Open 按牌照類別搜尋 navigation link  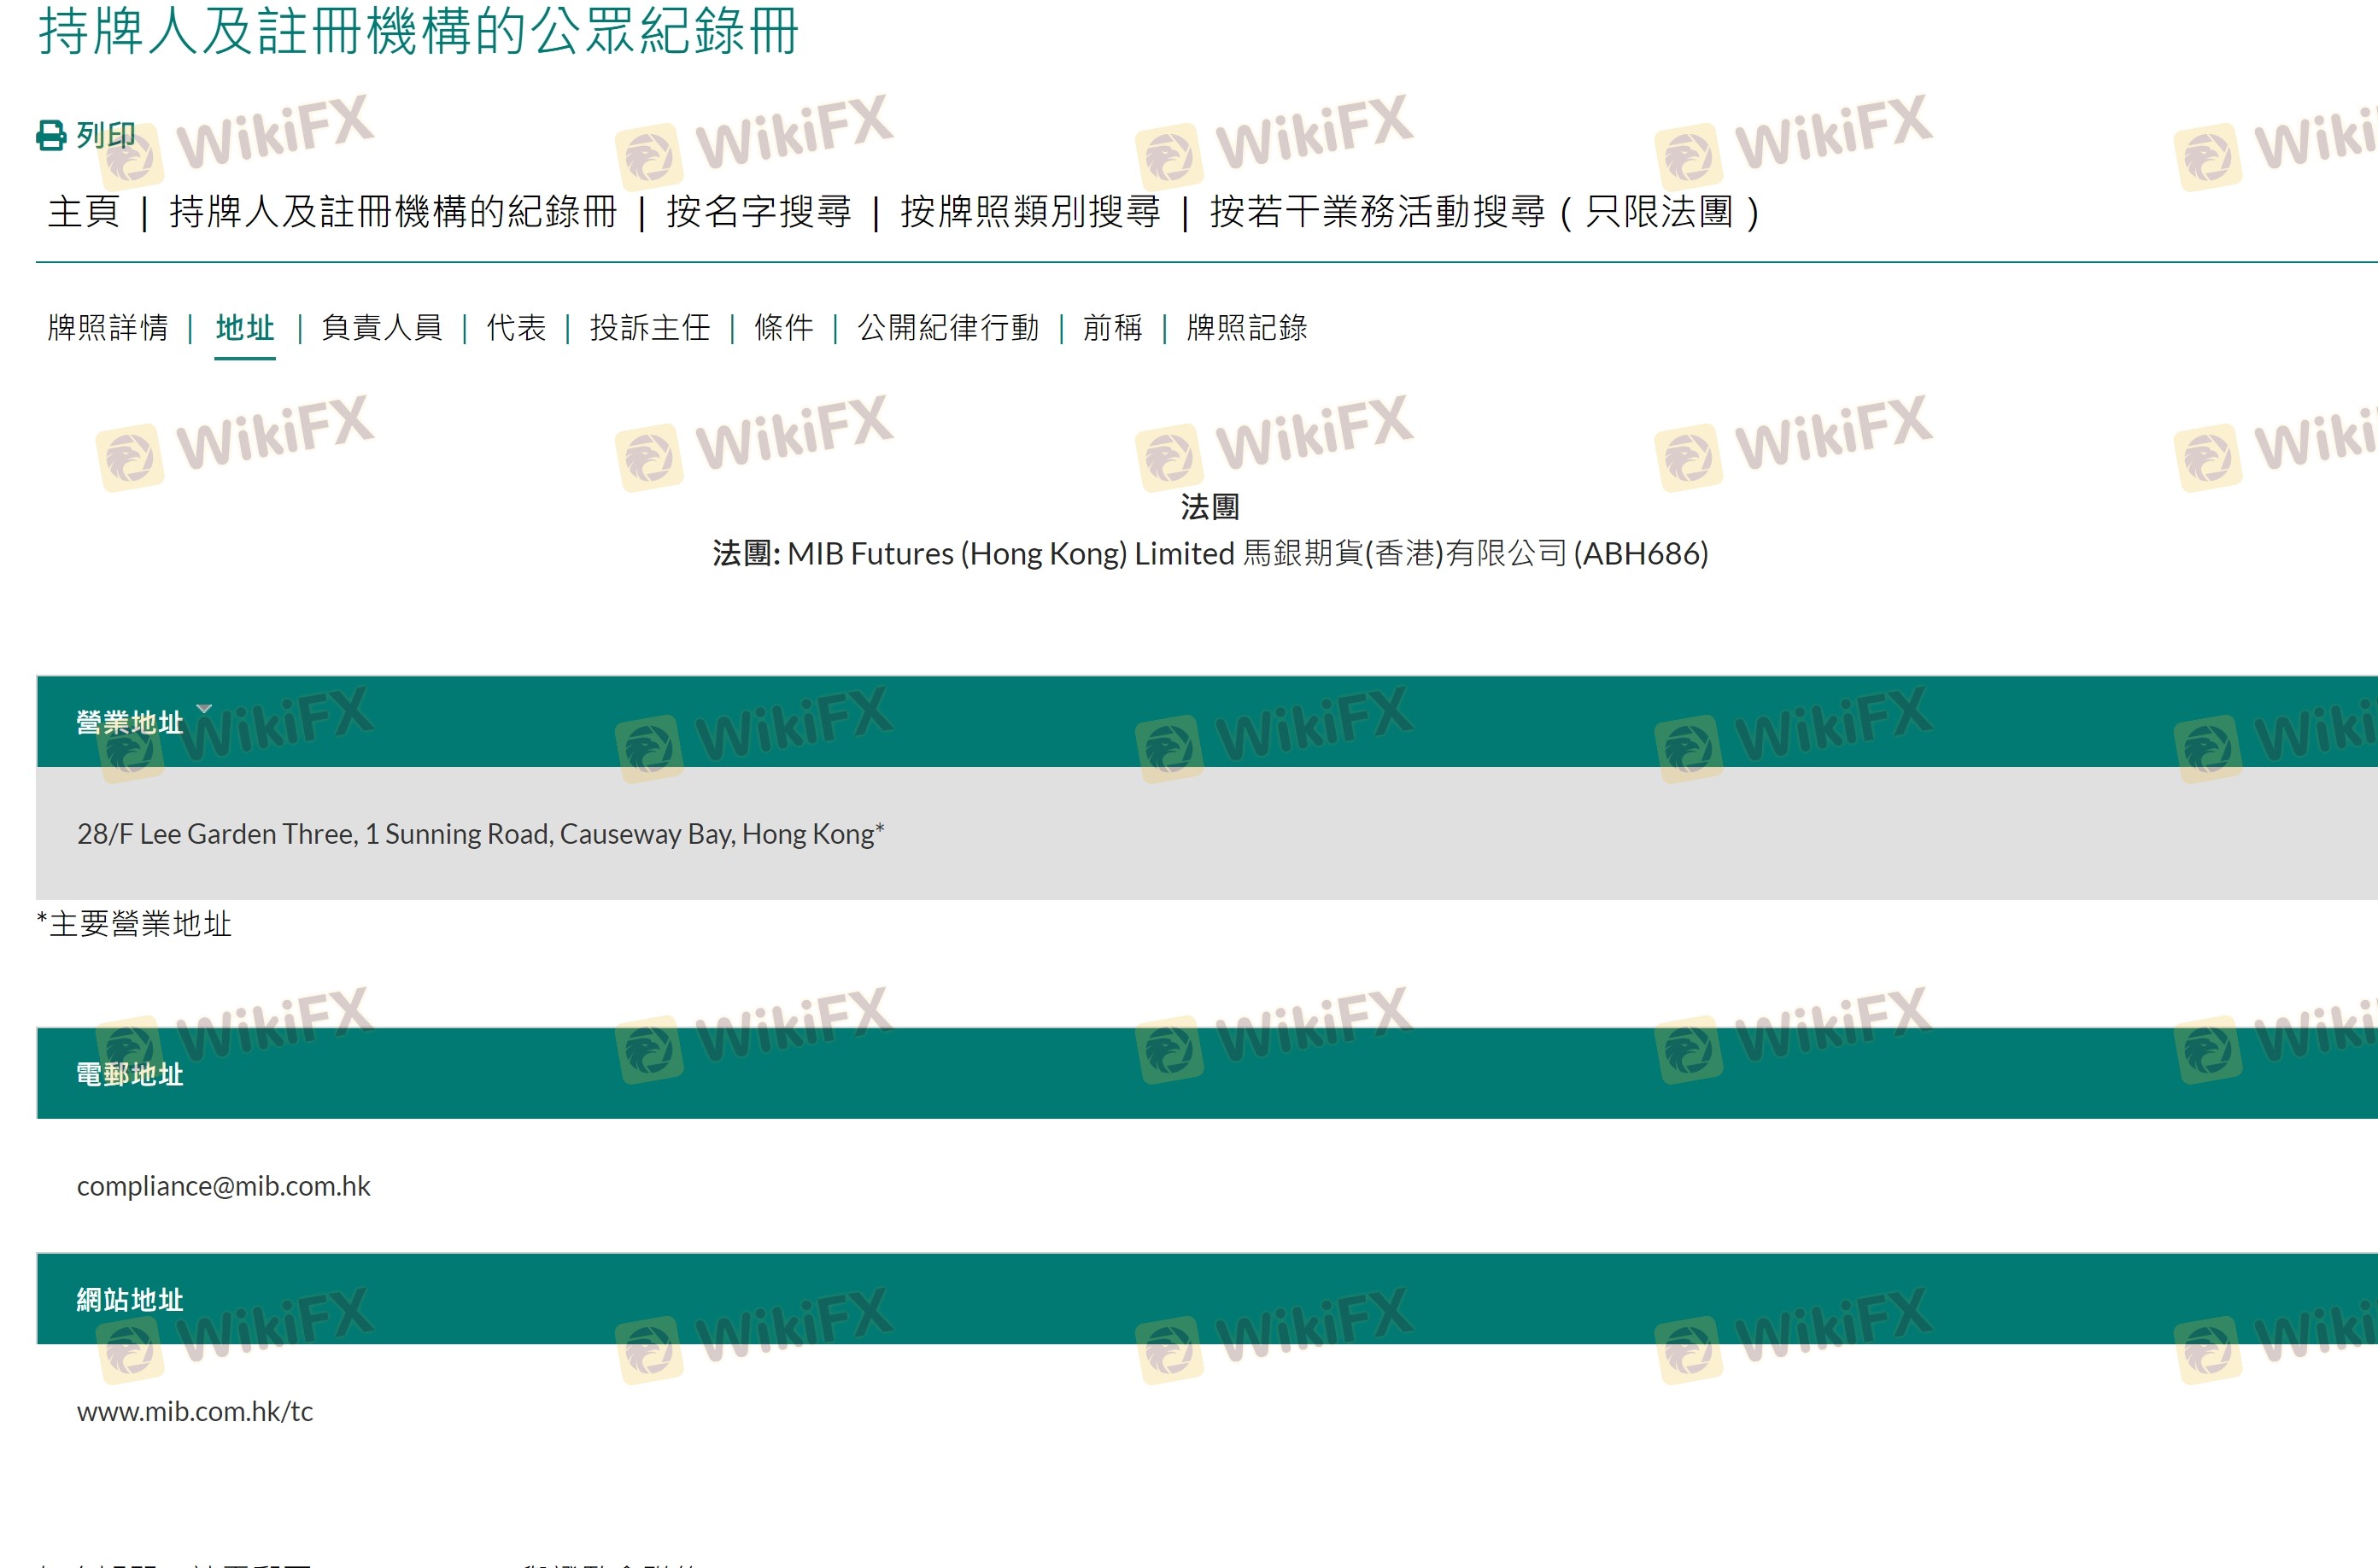[1030, 211]
